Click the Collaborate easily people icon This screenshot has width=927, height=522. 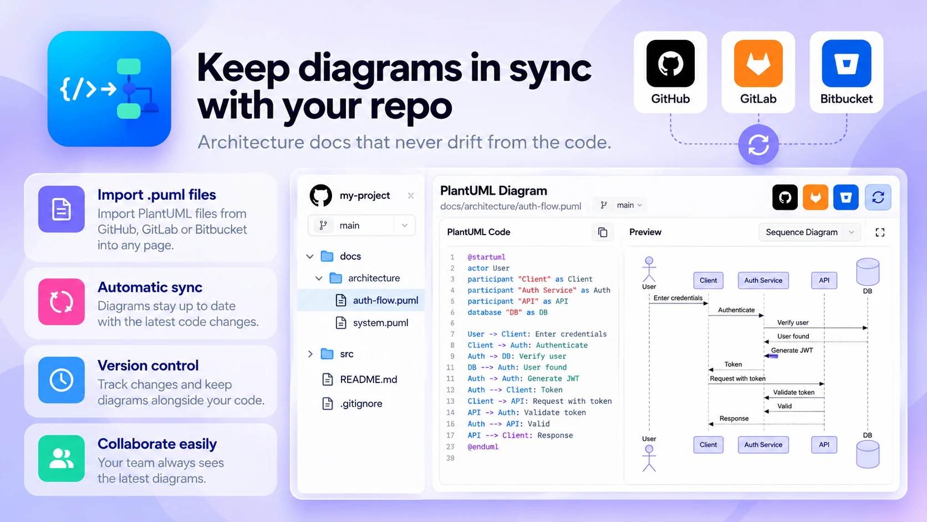click(62, 458)
